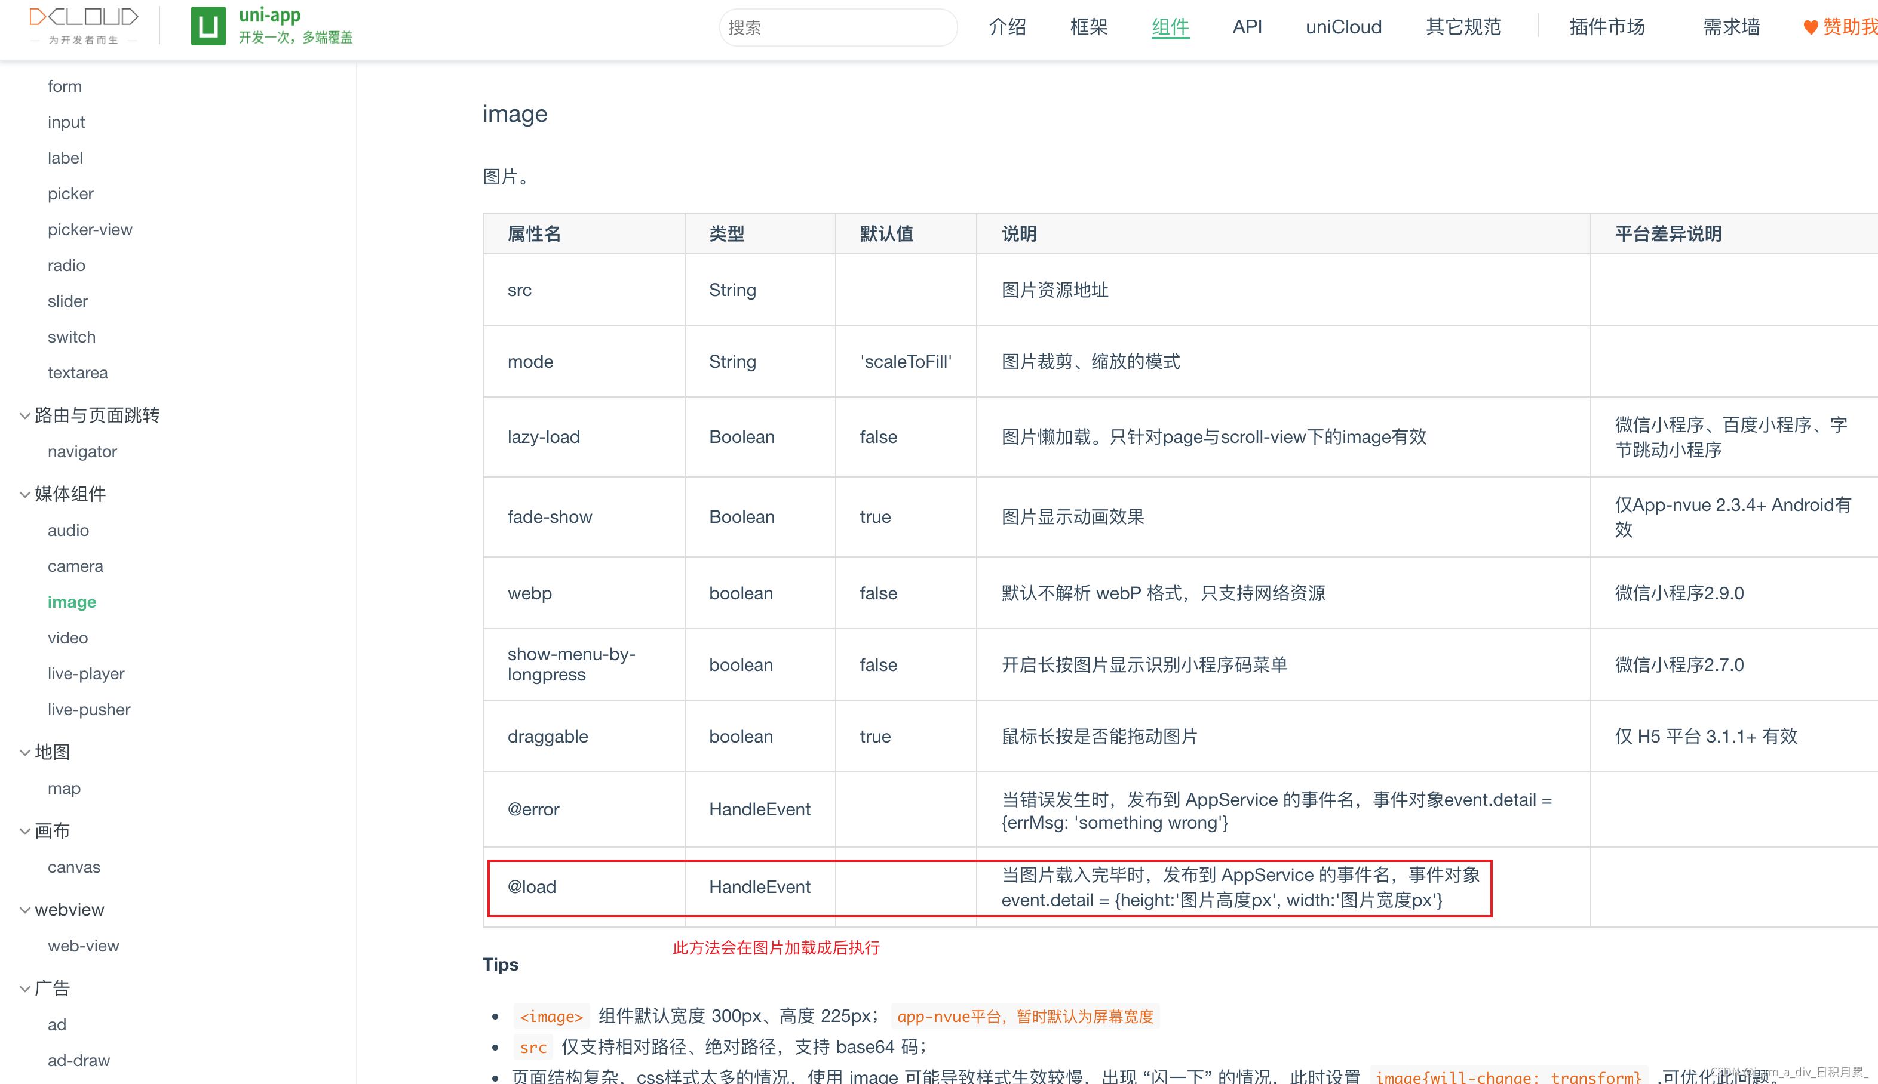This screenshot has height=1084, width=1878.
Task: Collapse the 画布 section chevron
Action: click(x=25, y=831)
